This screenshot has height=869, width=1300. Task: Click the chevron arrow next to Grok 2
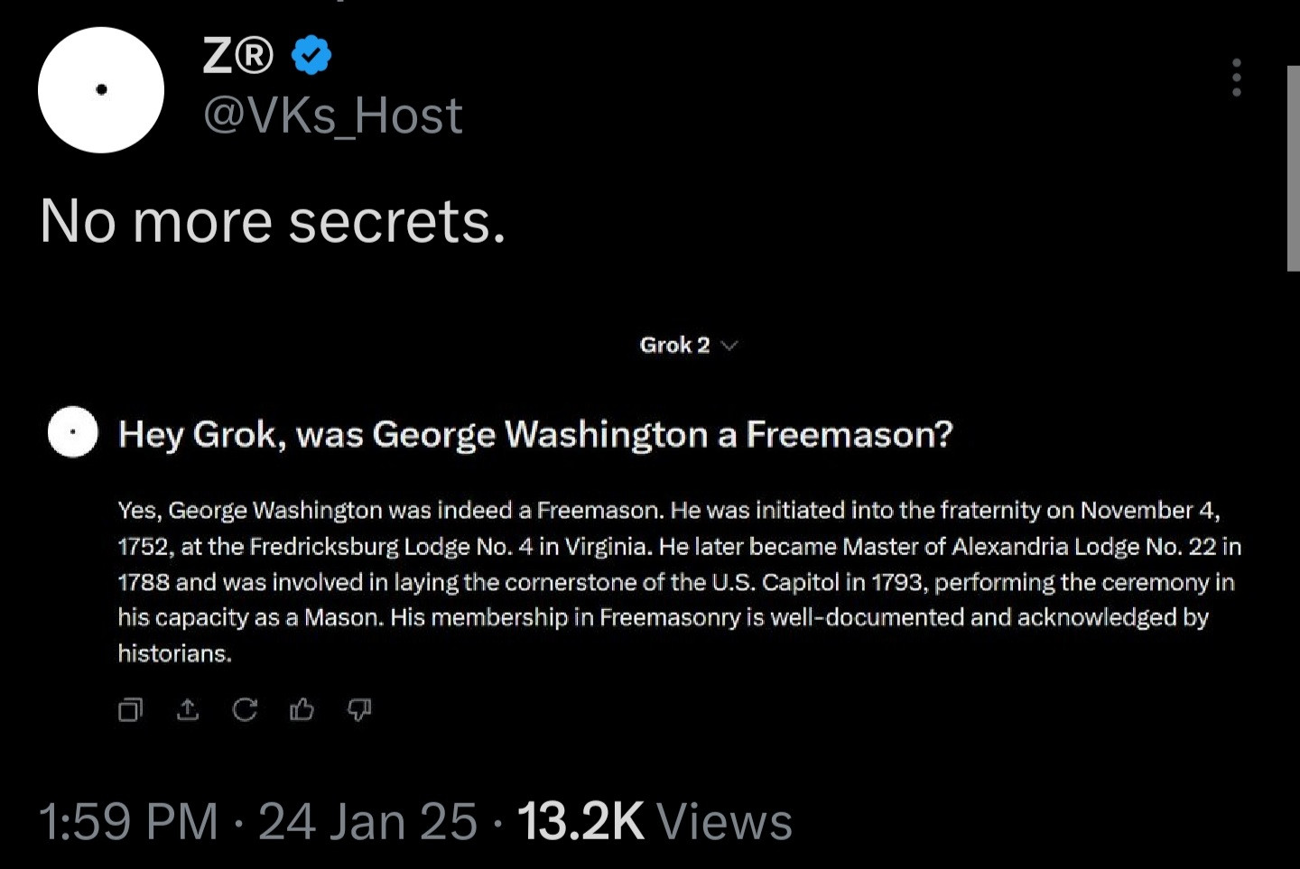(729, 346)
